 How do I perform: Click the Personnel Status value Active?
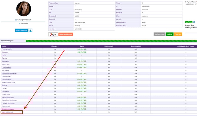tap(143, 22)
